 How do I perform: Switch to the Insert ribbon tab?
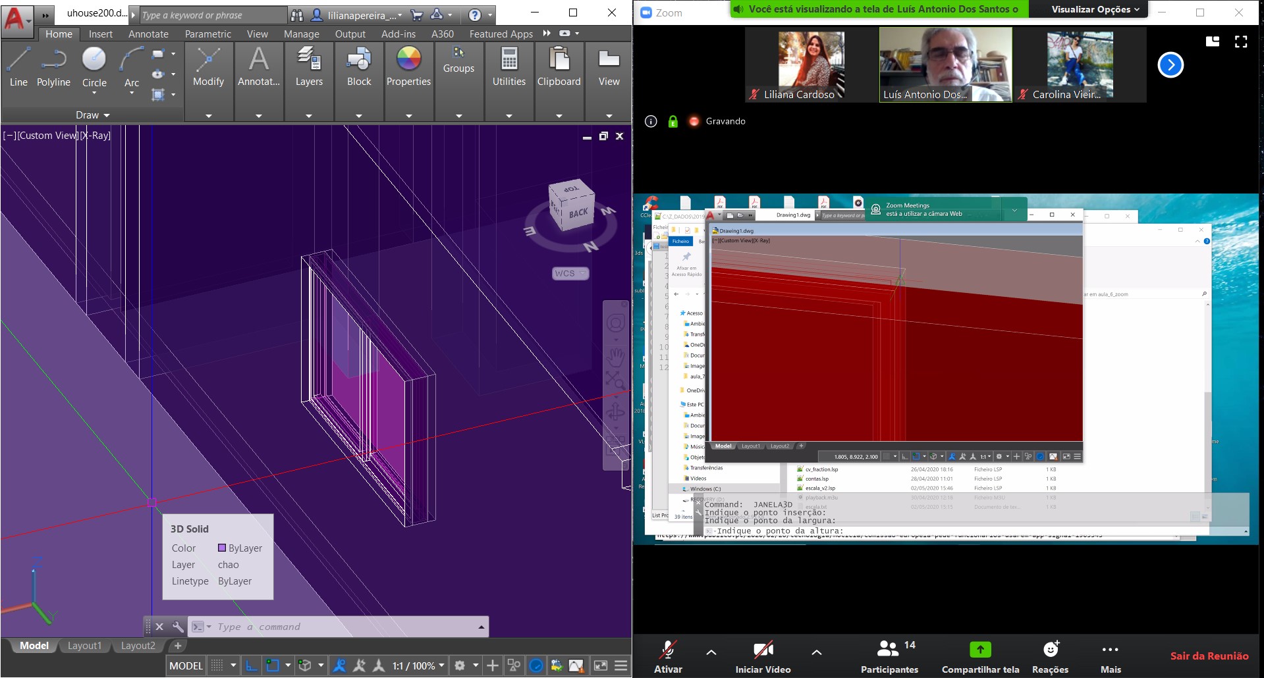(101, 34)
